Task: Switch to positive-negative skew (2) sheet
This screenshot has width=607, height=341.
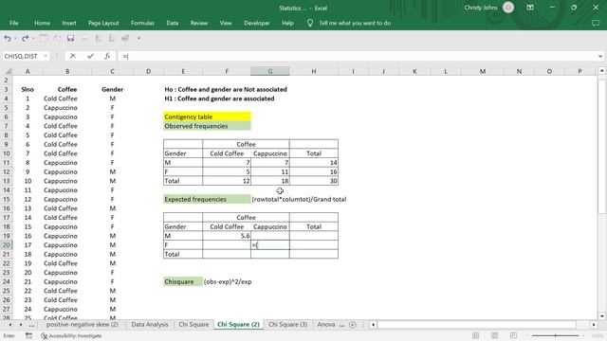Action: click(x=83, y=324)
